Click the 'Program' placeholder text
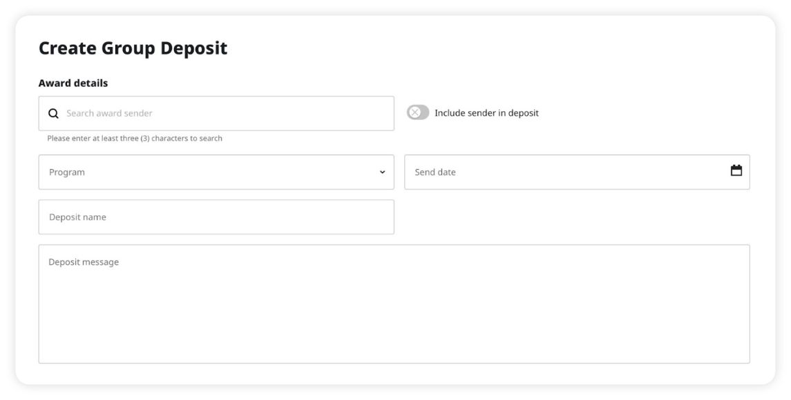The width and height of the screenshot is (791, 400). 66,172
